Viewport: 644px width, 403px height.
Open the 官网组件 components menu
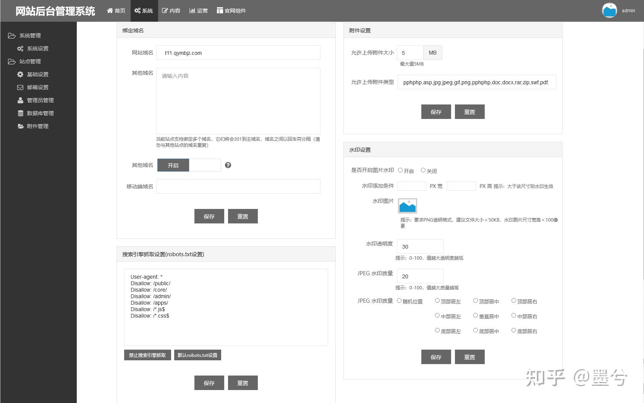(231, 11)
